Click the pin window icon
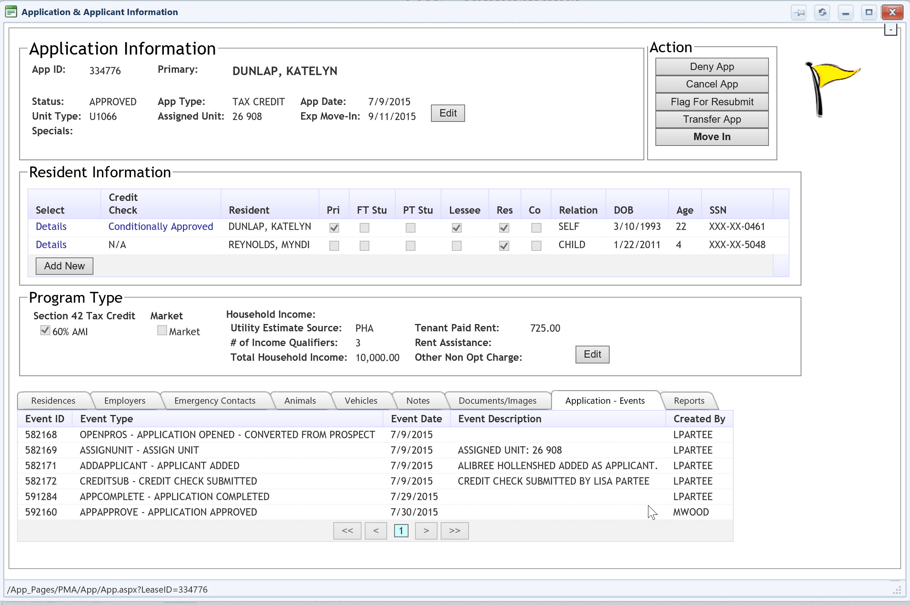This screenshot has height=605, width=910. (x=799, y=12)
